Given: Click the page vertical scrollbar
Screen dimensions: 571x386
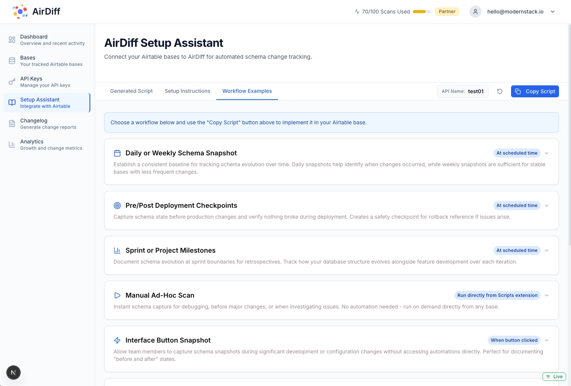Looking at the screenshot, I should [570, 135].
